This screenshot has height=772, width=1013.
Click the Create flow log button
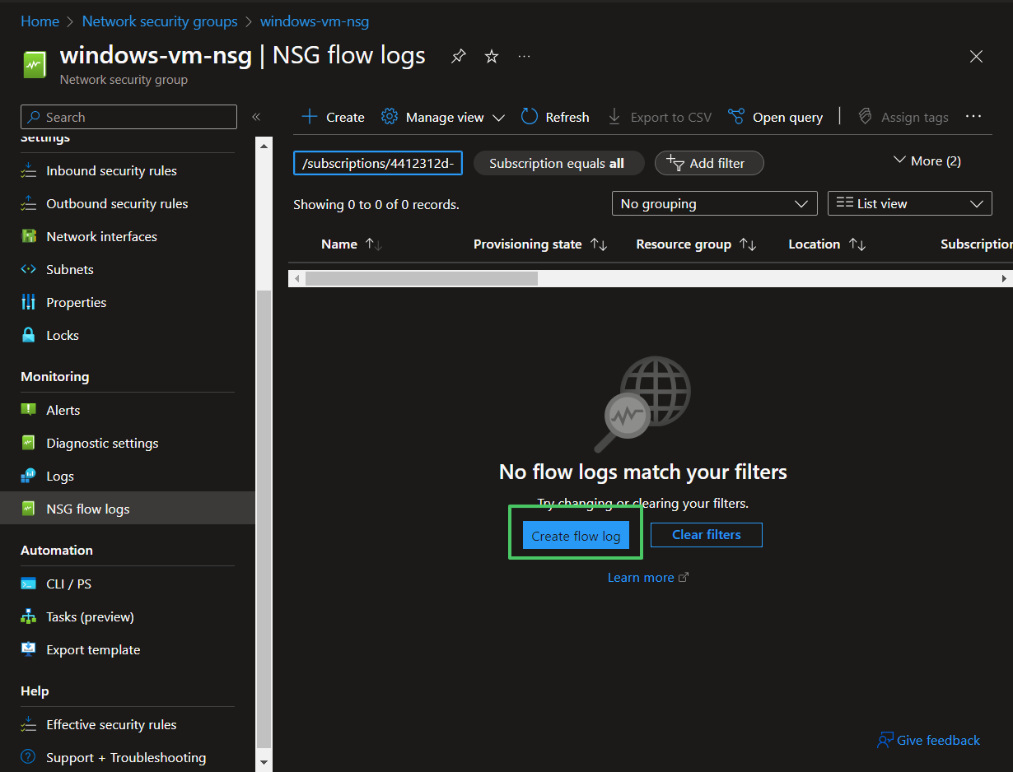(576, 536)
